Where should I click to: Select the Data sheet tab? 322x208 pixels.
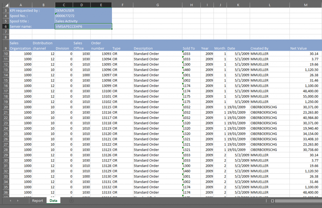(x=53, y=200)
